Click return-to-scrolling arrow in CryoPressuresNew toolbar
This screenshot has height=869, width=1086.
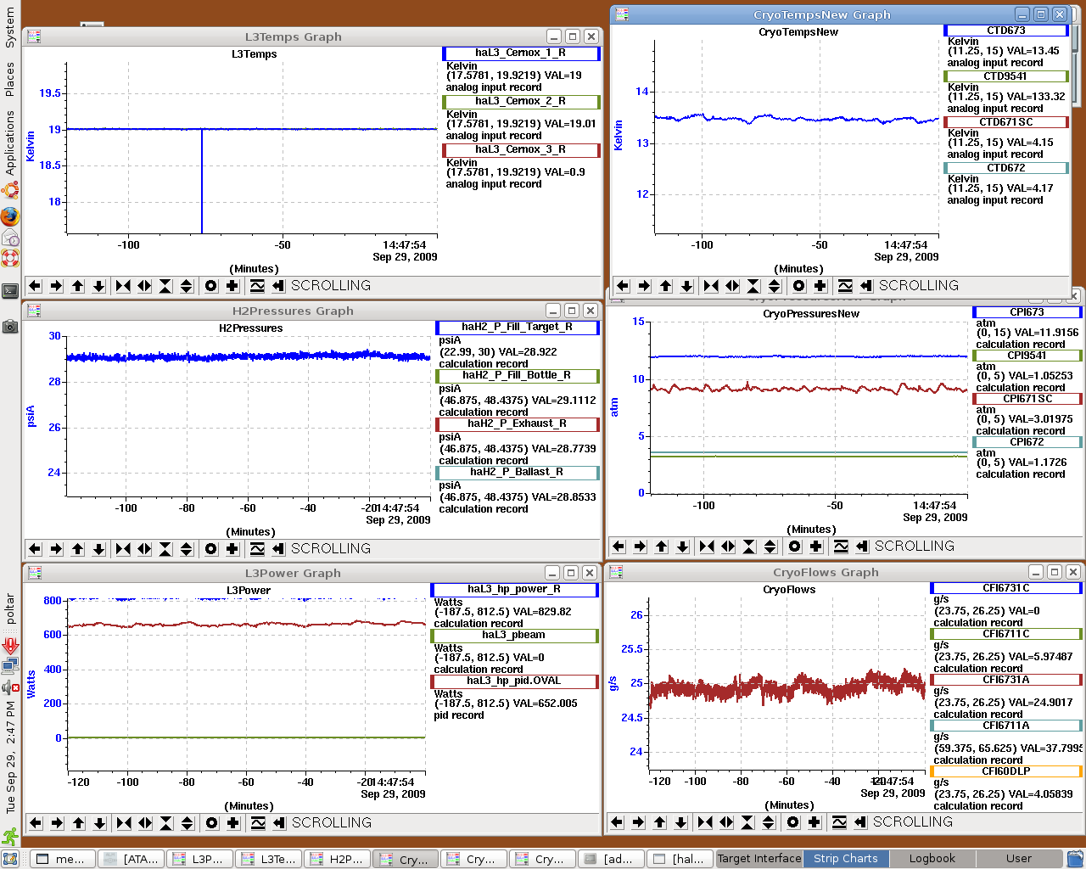862,547
